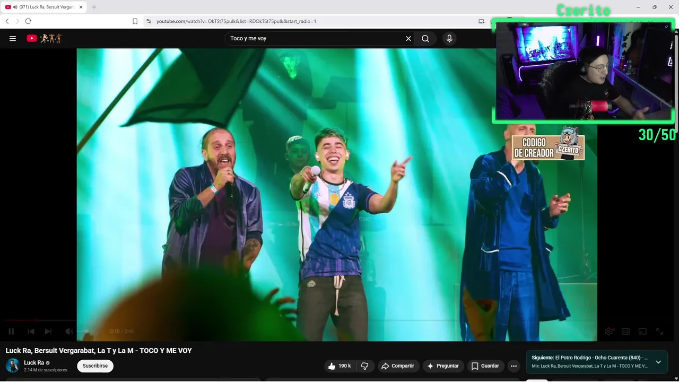Image resolution: width=679 pixels, height=382 pixels.
Task: Enter fullscreen mode on the video
Action: 659,331
